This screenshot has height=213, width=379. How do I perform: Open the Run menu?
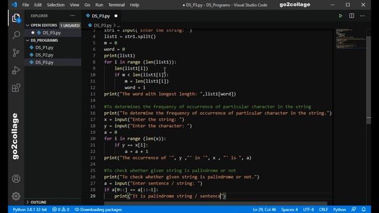[x=99, y=5]
